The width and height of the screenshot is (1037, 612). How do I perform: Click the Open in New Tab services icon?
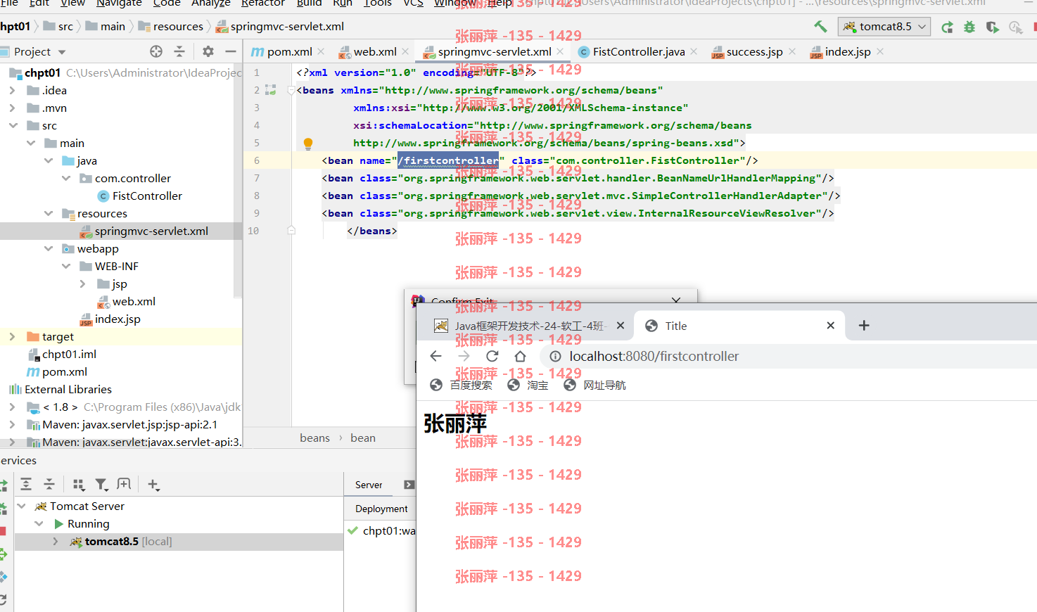124,484
